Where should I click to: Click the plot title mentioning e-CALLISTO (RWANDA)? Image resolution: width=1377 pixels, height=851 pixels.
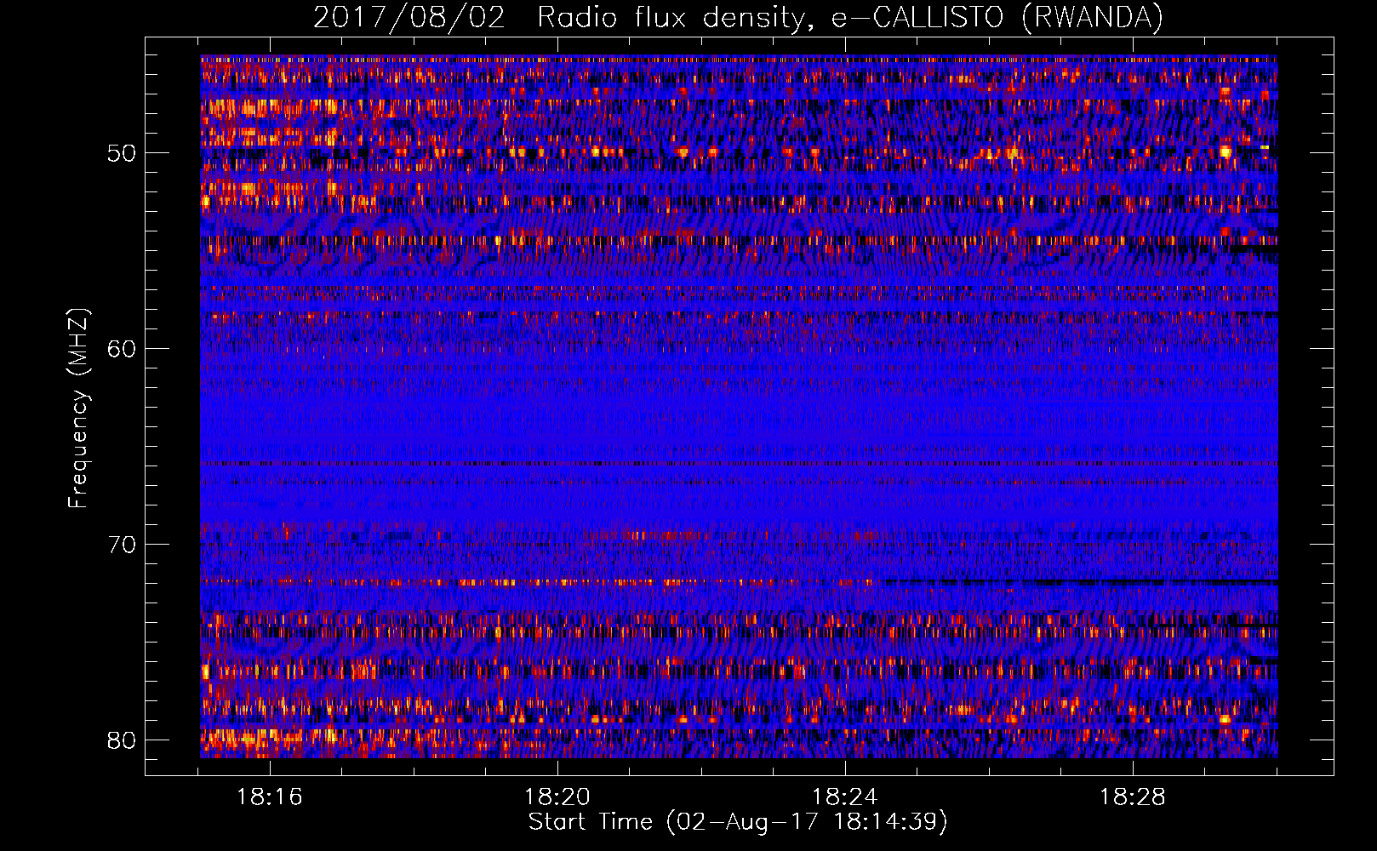[738, 17]
